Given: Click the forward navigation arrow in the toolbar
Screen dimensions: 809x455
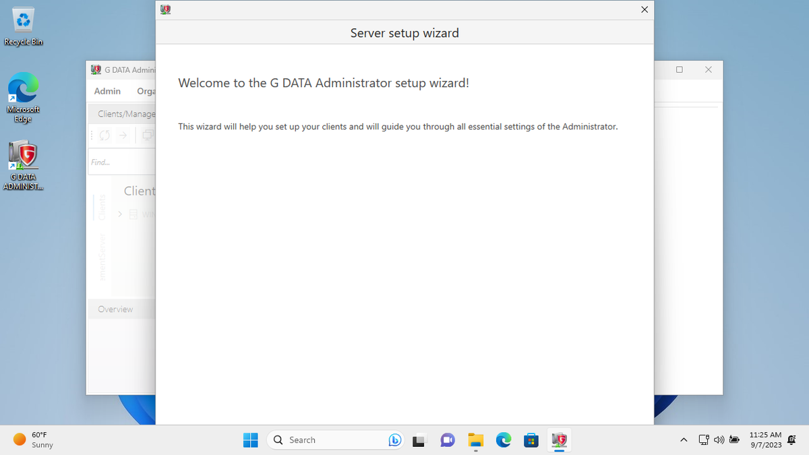Looking at the screenshot, I should tap(123, 135).
